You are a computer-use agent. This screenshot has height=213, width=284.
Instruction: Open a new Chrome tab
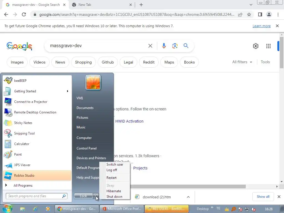[x=141, y=5]
